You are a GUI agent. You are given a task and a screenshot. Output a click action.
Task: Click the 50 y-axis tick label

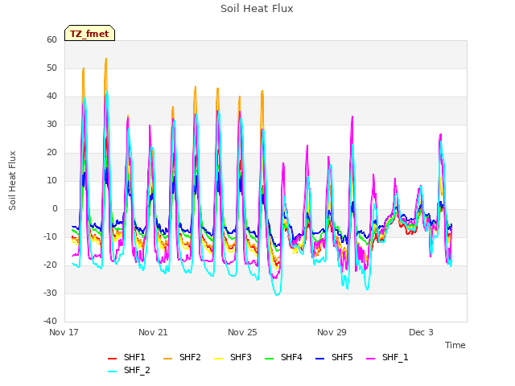pyautogui.click(x=51, y=68)
